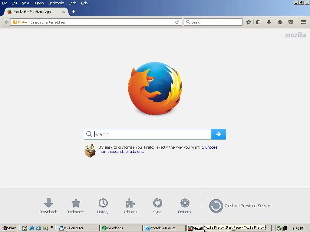Minimize the Firefox window
Viewport: 310px width, 232px height.
pyautogui.click(x=296, y=3)
